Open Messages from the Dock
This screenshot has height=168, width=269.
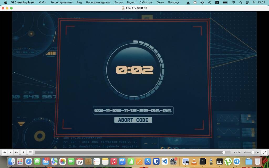pos(37,161)
